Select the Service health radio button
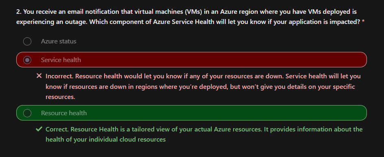This screenshot has height=157, width=384. [27, 60]
